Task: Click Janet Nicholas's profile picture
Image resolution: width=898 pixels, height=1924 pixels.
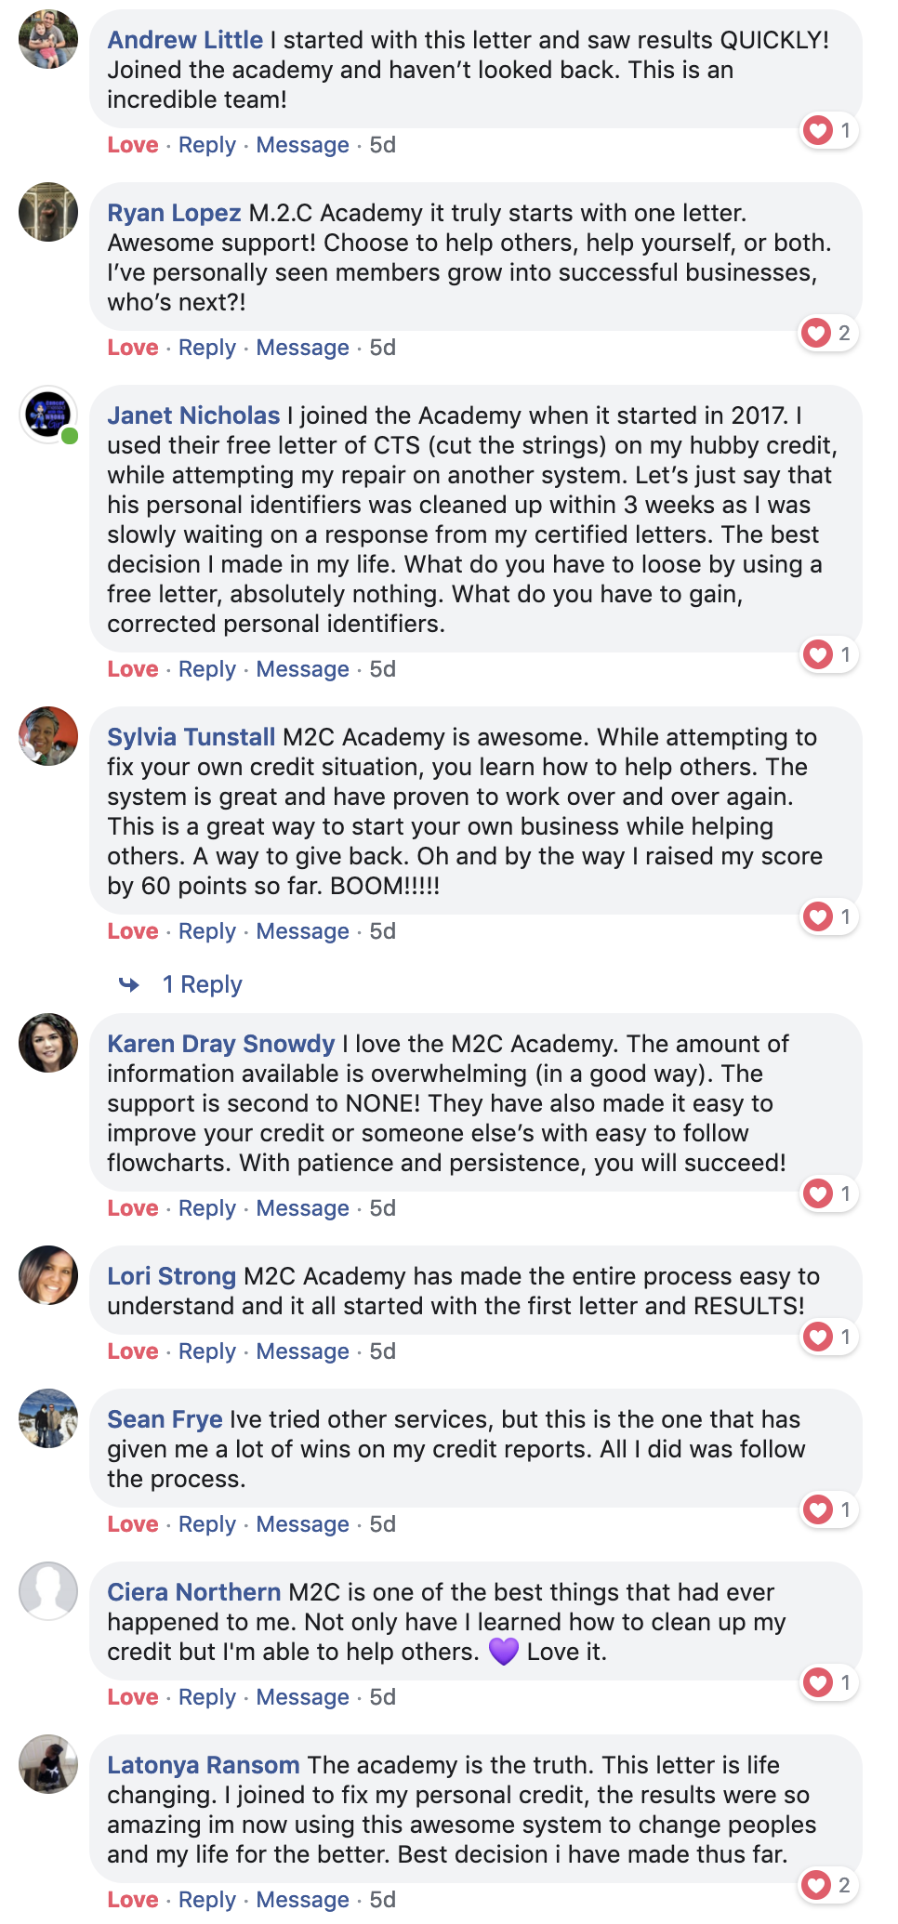Action: (48, 415)
